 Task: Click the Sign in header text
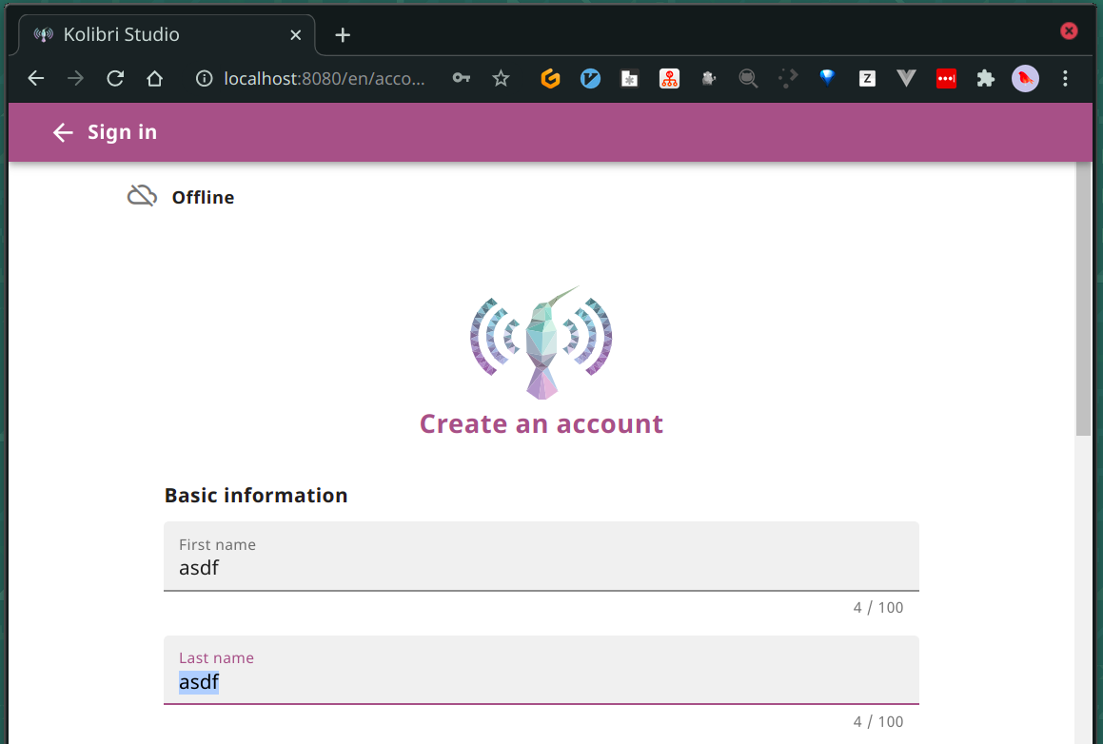[x=123, y=132]
